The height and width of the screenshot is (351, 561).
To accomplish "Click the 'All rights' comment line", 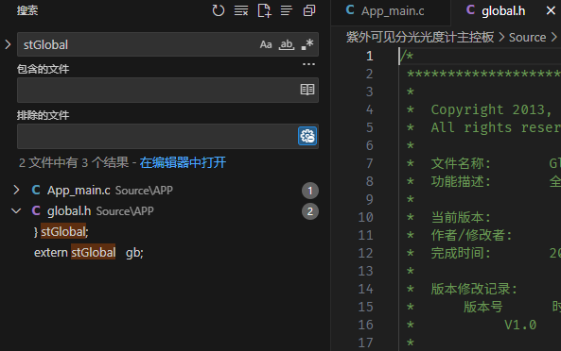I will click(483, 127).
